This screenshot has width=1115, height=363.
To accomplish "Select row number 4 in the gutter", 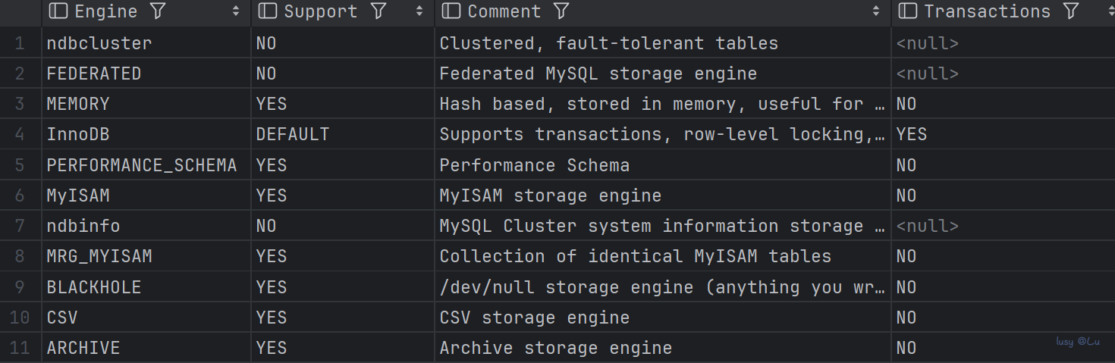I will click(20, 134).
